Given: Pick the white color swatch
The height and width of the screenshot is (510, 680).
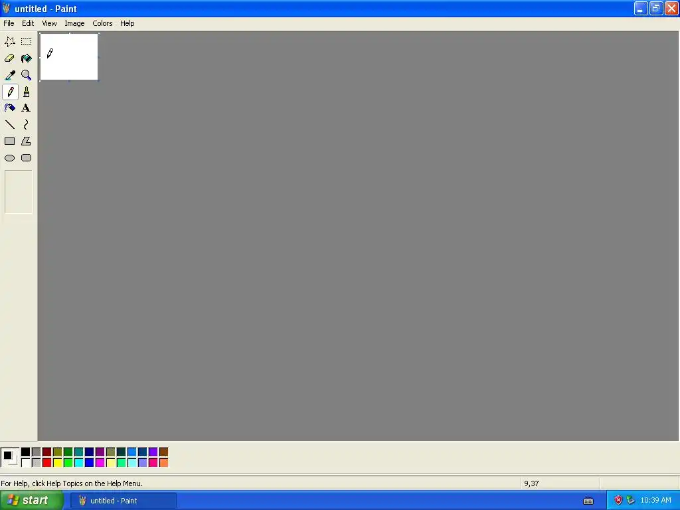Looking at the screenshot, I should [x=26, y=463].
